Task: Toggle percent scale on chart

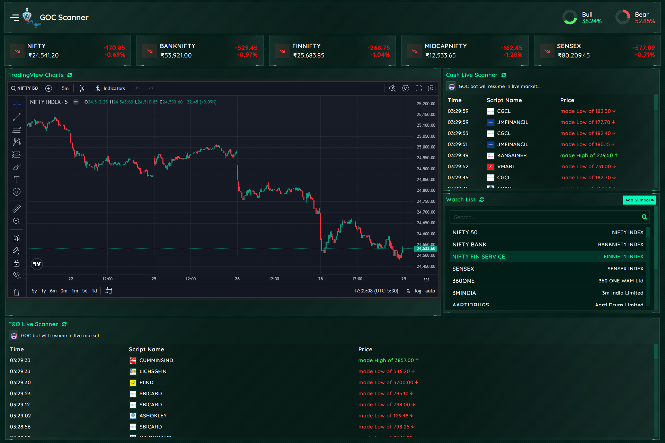Action: pyautogui.click(x=408, y=291)
